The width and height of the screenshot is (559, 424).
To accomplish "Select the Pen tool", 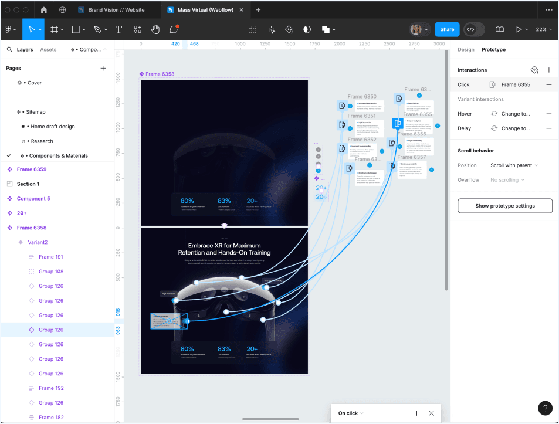I will [x=97, y=29].
